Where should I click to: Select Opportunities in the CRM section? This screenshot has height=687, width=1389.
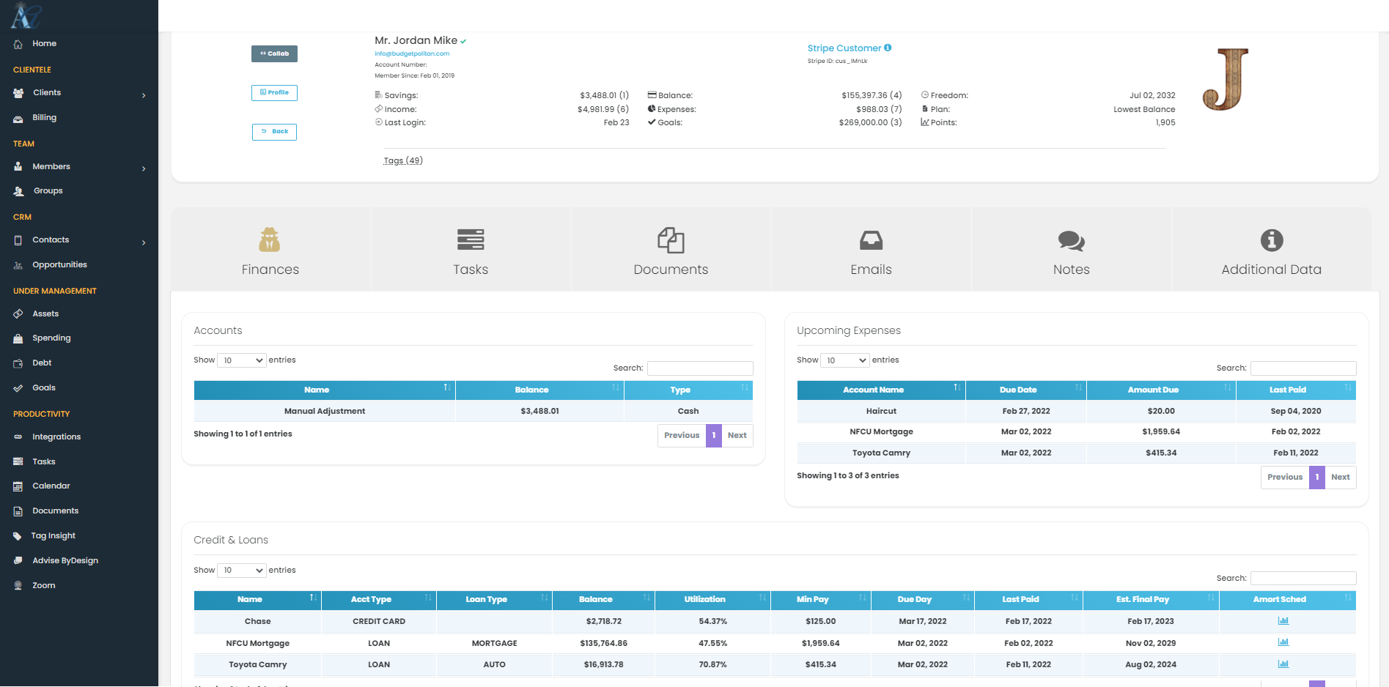coord(60,264)
